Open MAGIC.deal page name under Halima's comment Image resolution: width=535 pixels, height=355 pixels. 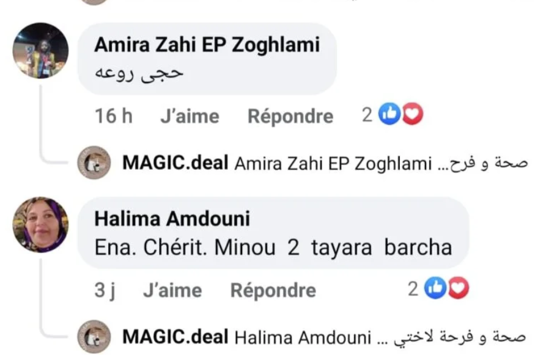click(175, 337)
